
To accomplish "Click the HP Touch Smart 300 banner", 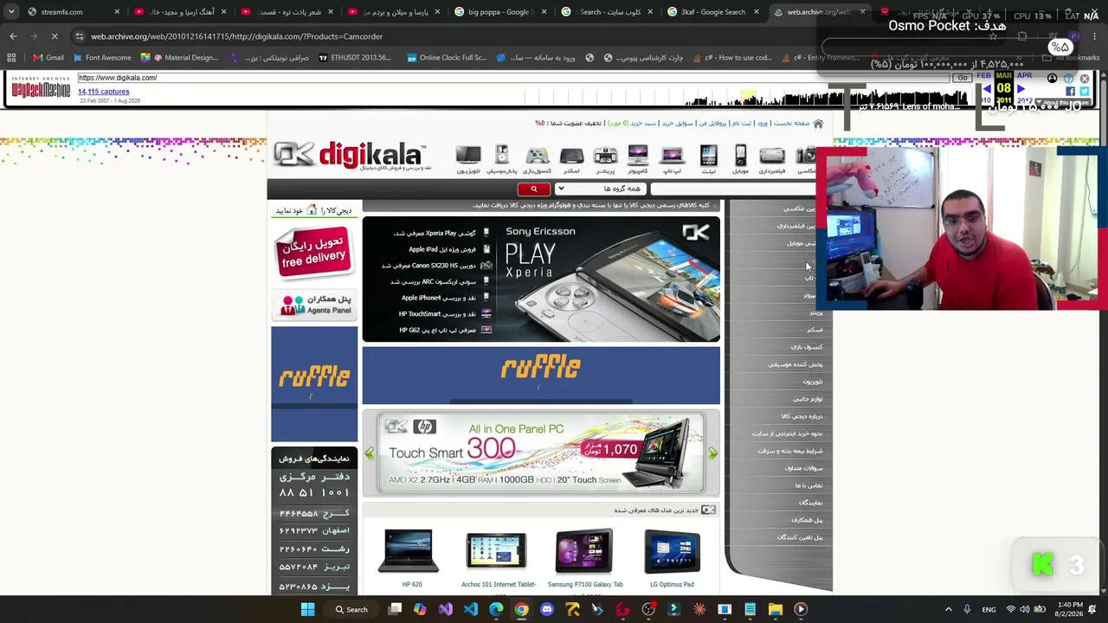I will coord(541,453).
